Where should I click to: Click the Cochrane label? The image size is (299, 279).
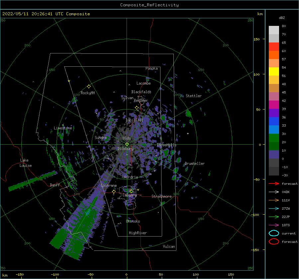coord(109,185)
